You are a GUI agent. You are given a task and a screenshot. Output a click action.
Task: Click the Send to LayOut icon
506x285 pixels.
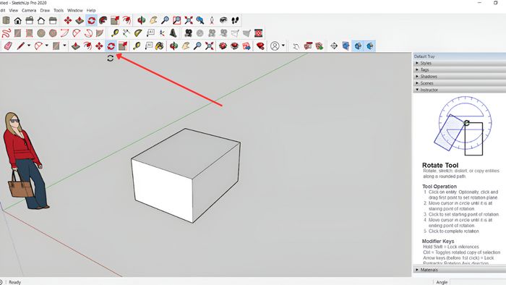click(x=246, y=46)
